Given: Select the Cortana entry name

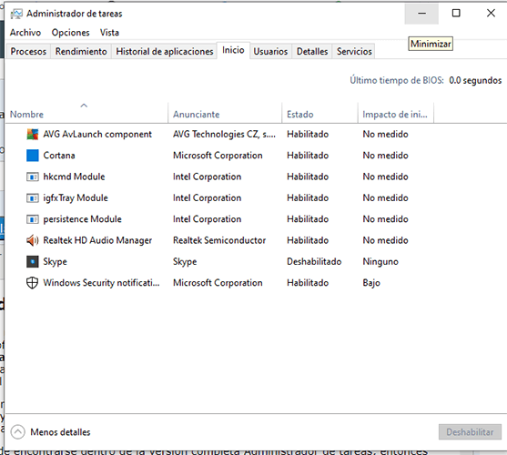Looking at the screenshot, I should pos(59,156).
